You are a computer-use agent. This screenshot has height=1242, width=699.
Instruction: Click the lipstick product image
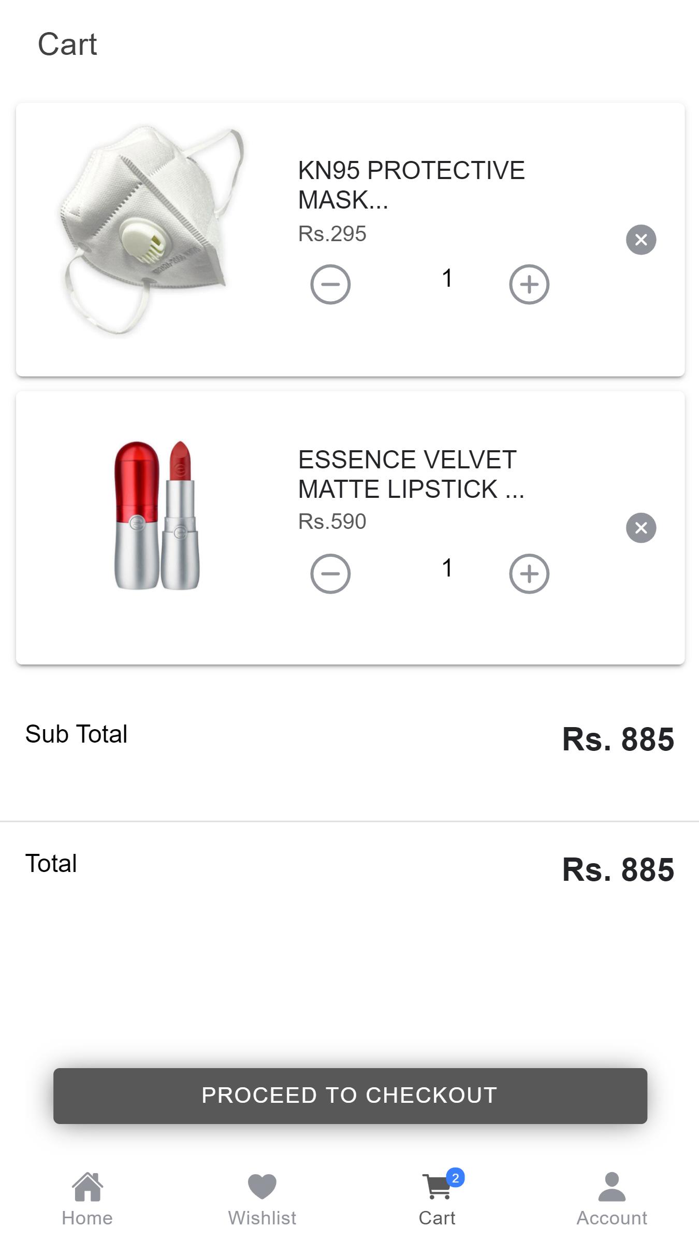(x=157, y=515)
